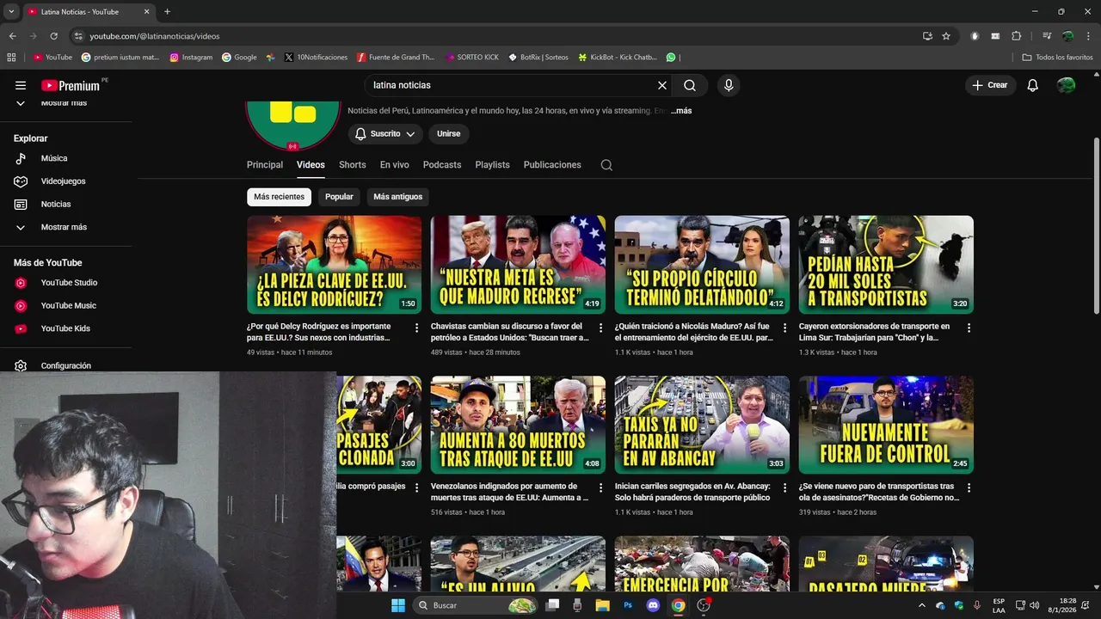The height and width of the screenshot is (619, 1101).
Task: Open the YouTube guide hamburger menu
Action: point(21,85)
